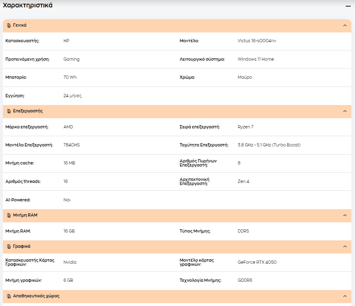Select the Nvidia graphics manufacturer value
Viewport: 355px width, 306px height.
click(x=70, y=262)
